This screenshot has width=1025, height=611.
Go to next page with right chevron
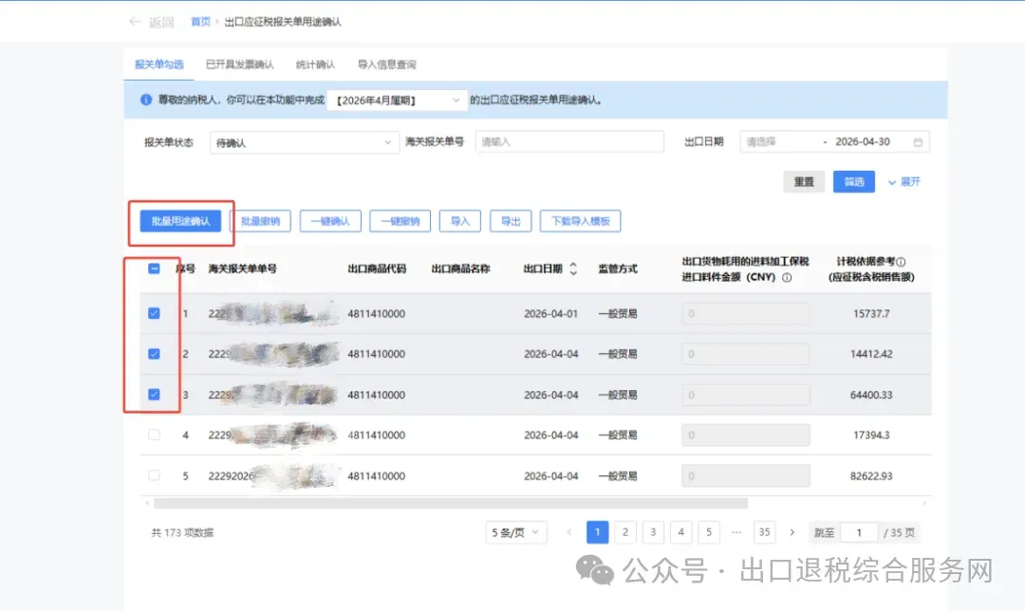coord(792,532)
